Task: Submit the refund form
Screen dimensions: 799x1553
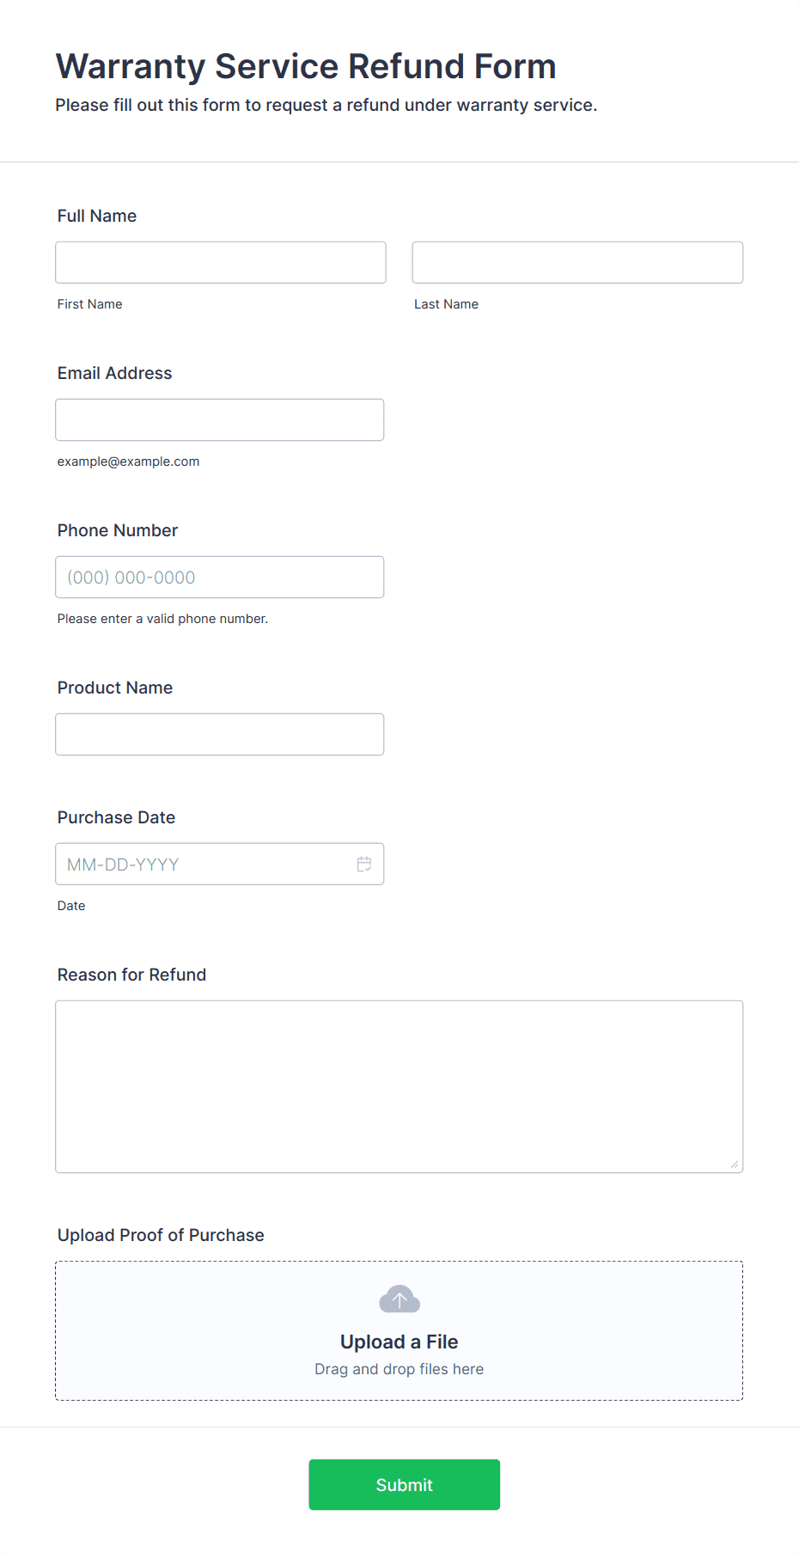Action: 405,1484
